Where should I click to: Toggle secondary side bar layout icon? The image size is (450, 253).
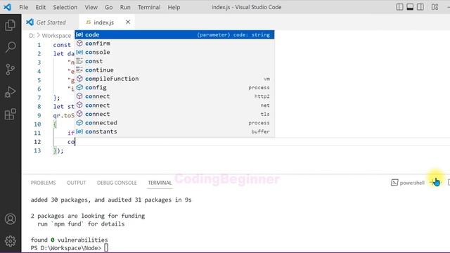click(x=420, y=7)
